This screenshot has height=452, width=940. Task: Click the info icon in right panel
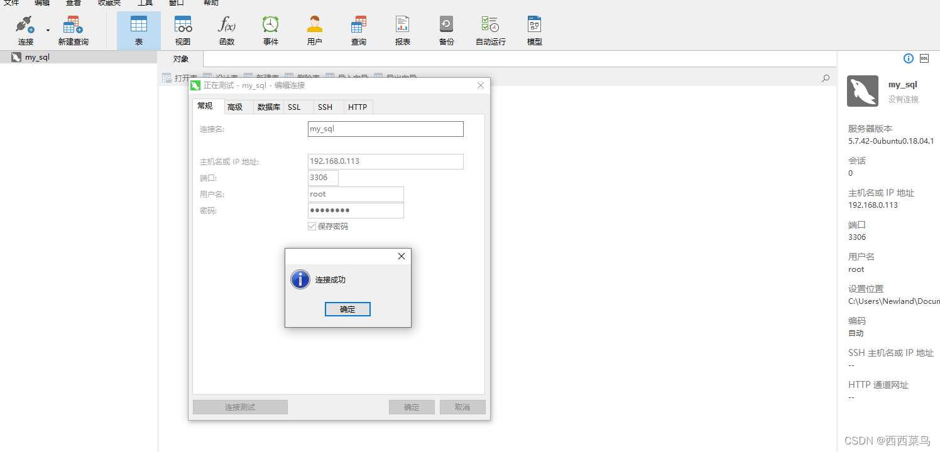(x=909, y=58)
